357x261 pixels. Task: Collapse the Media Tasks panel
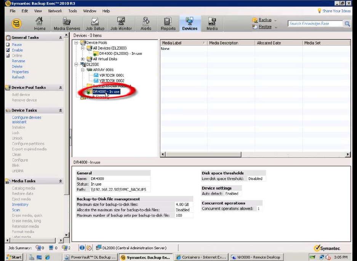click(x=61, y=181)
